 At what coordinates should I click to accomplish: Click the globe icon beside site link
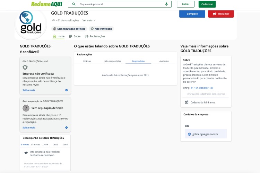point(189,134)
